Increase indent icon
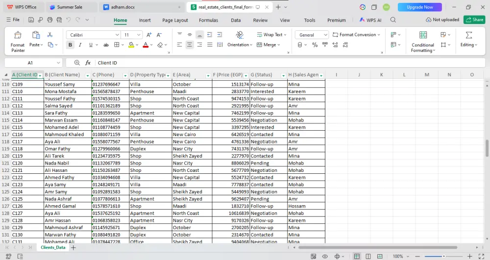Screen dimensions: 490x260 click(x=220, y=35)
